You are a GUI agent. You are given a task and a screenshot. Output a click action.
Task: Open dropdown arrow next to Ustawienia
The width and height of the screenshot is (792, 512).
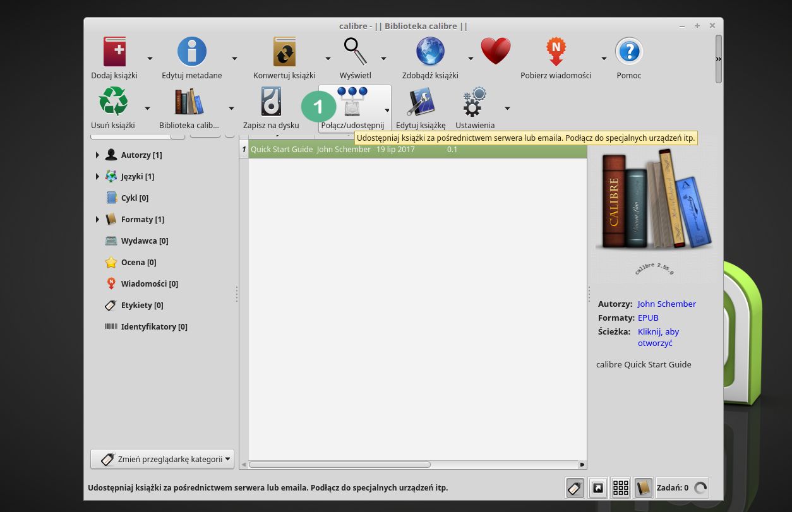point(507,109)
